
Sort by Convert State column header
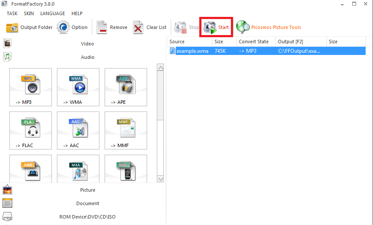[x=256, y=42]
